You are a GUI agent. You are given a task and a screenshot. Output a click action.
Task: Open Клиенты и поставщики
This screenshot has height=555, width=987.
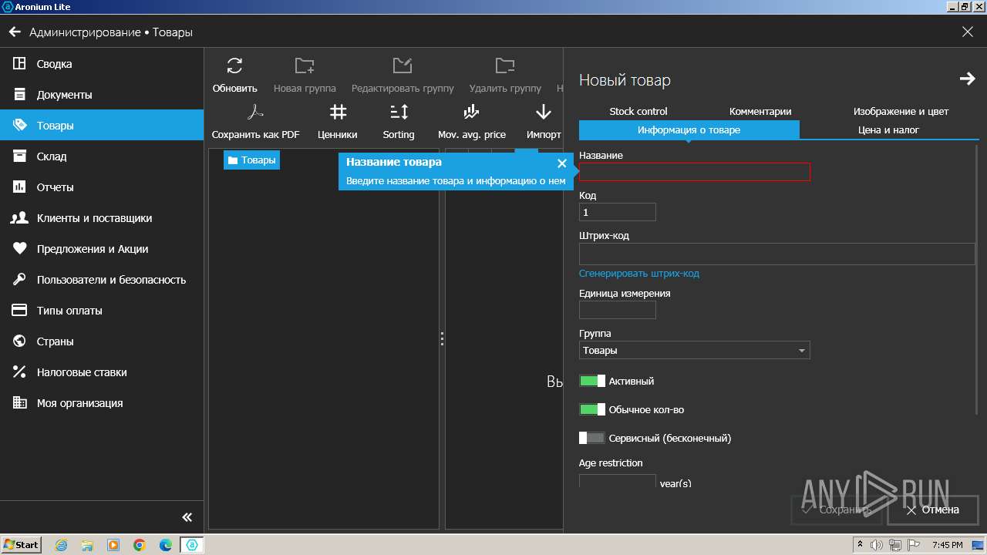pyautogui.click(x=102, y=218)
